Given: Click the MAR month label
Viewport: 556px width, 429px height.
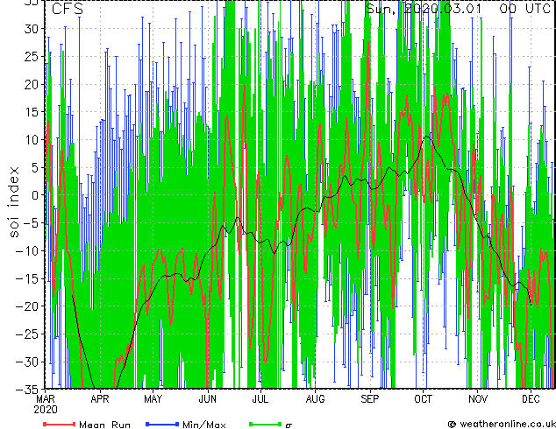Looking at the screenshot, I should [46, 399].
